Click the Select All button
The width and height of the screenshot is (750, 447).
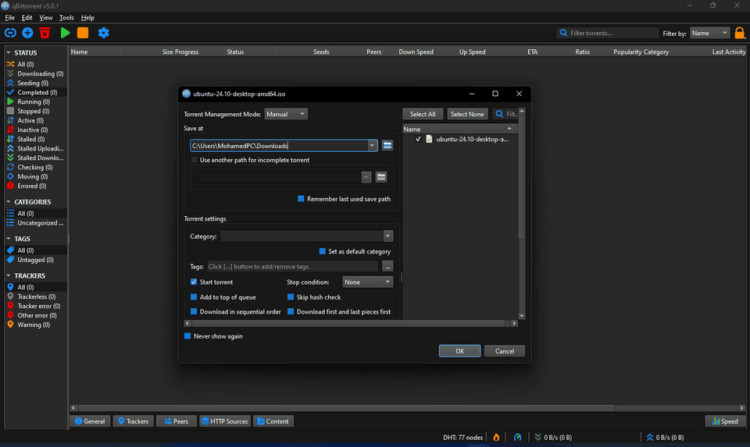tap(423, 114)
